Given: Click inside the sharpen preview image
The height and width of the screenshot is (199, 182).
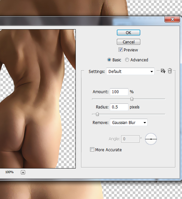Looking at the screenshot, I should point(38,99).
